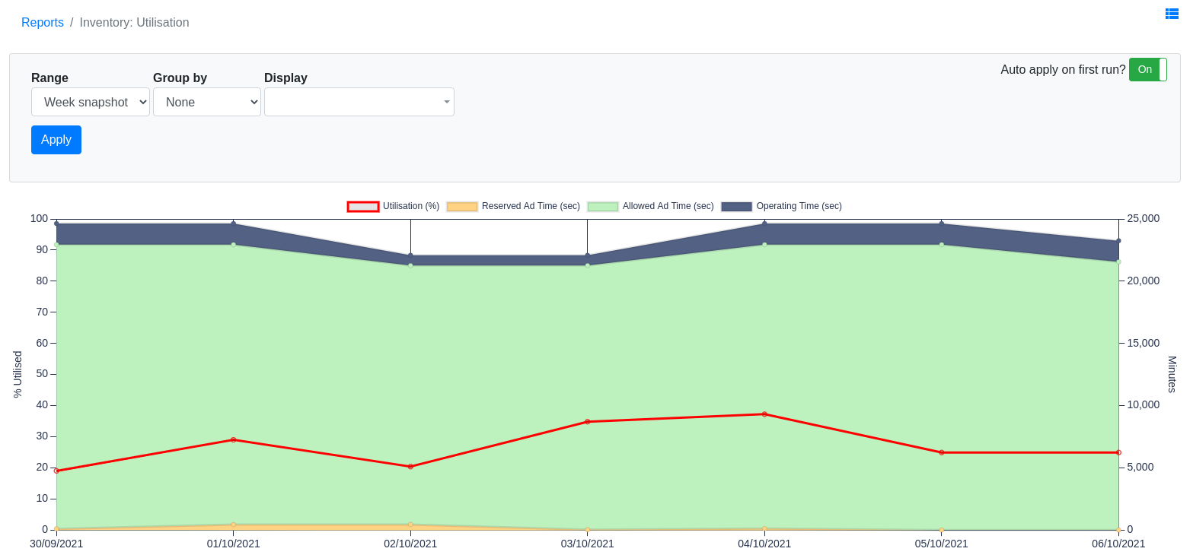1193x558 pixels.
Task: Select utilisation point at 03/10/2021
Action: pyautogui.click(x=588, y=421)
